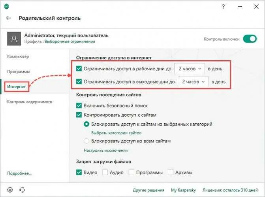
Task: Close the Kaspersky window
Action: [256, 7]
